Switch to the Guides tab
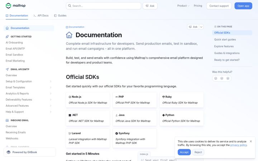 (x=60, y=15)
